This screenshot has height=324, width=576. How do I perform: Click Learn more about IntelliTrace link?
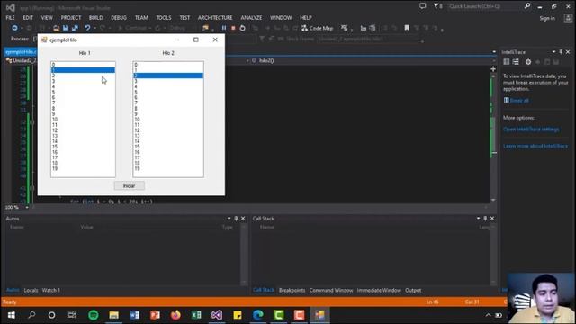click(x=535, y=146)
